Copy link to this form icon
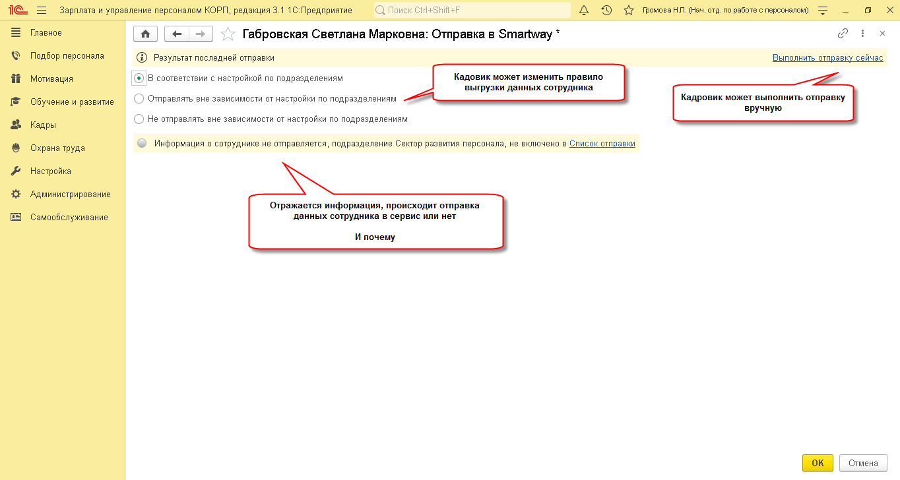Image resolution: width=900 pixels, height=480 pixels. (843, 34)
